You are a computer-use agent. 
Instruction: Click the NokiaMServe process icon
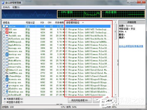click(x=7, y=61)
